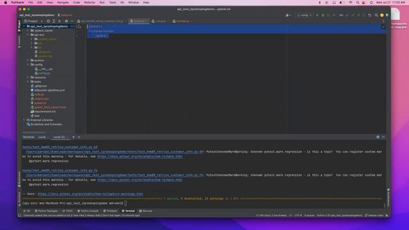Click collapse all icon in Project panel
Screen dimensions: 409x230
pos(59,21)
